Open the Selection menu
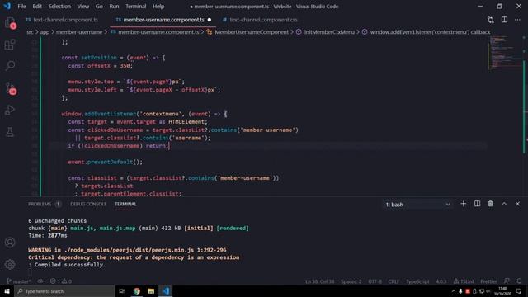This screenshot has height=297, width=528. click(59, 7)
